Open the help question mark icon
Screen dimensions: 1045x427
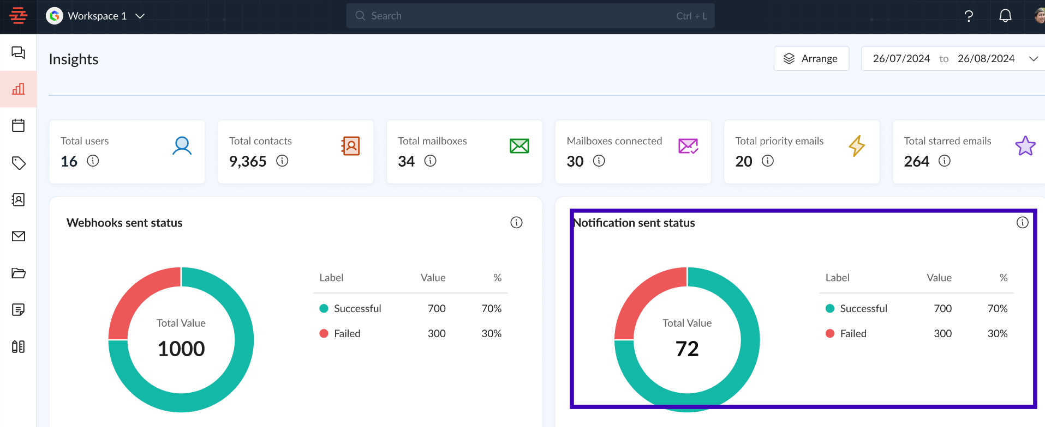click(969, 16)
